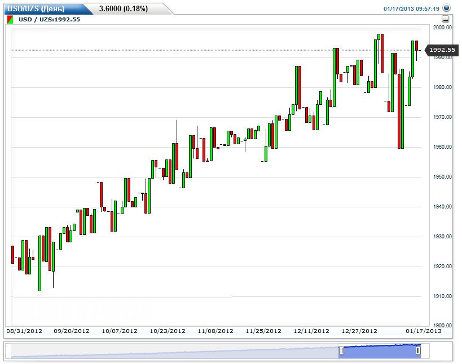Click the 01/17/2013 09:57:19 timestamp
Image resolution: width=462 pixels, height=364 pixels.
411,9
